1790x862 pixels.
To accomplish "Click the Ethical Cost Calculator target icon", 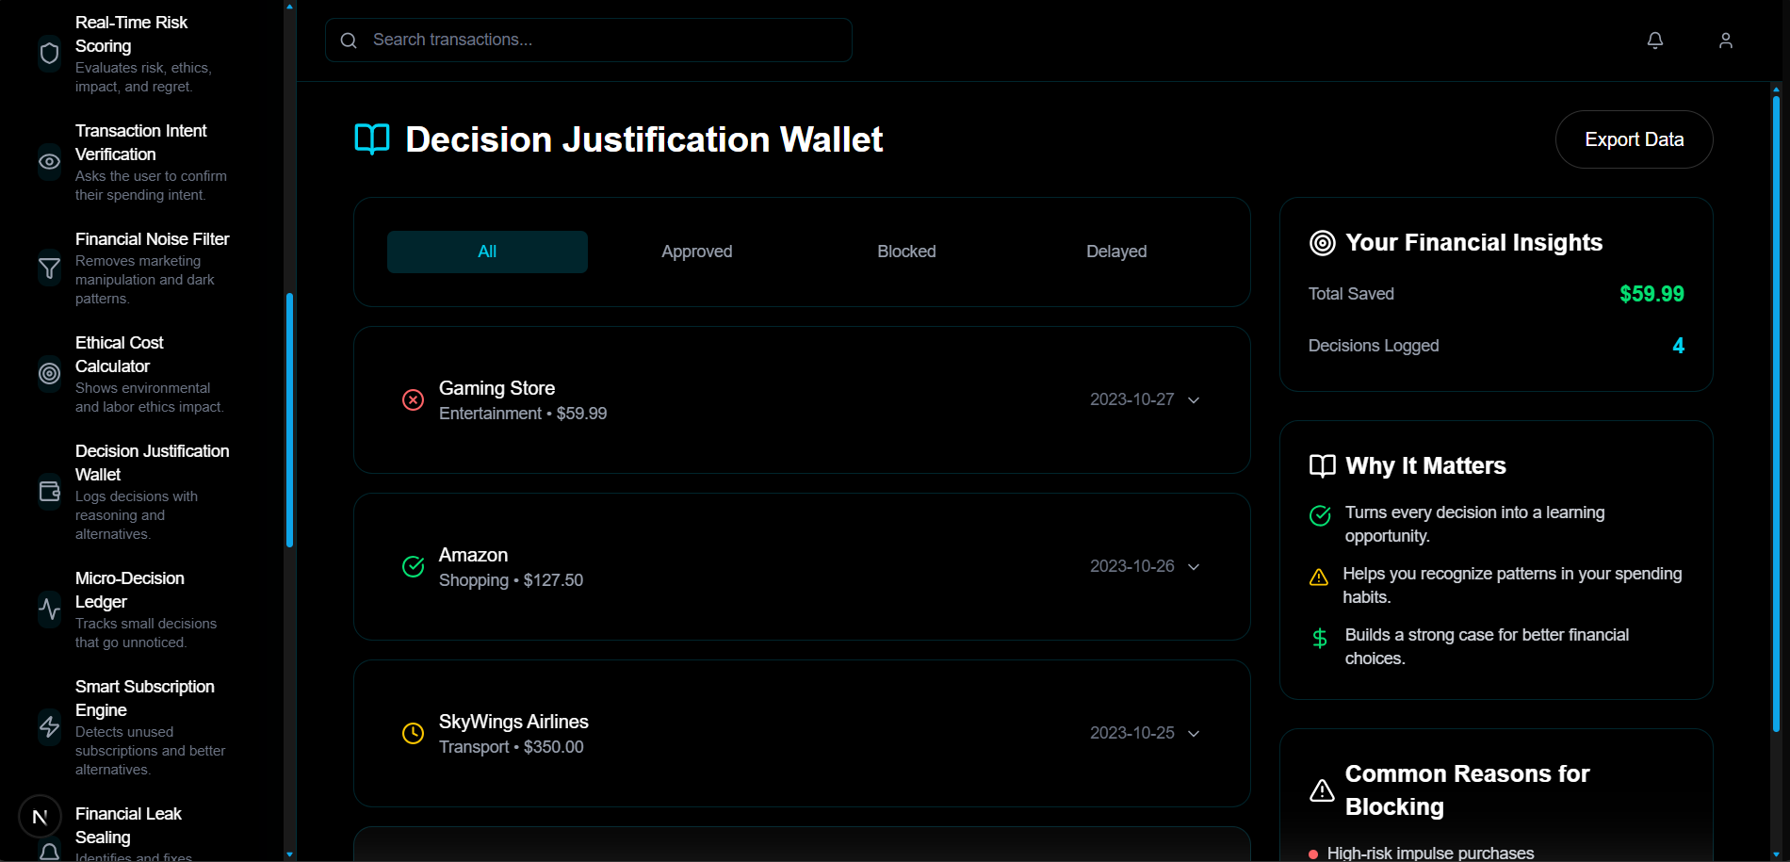I will (50, 374).
